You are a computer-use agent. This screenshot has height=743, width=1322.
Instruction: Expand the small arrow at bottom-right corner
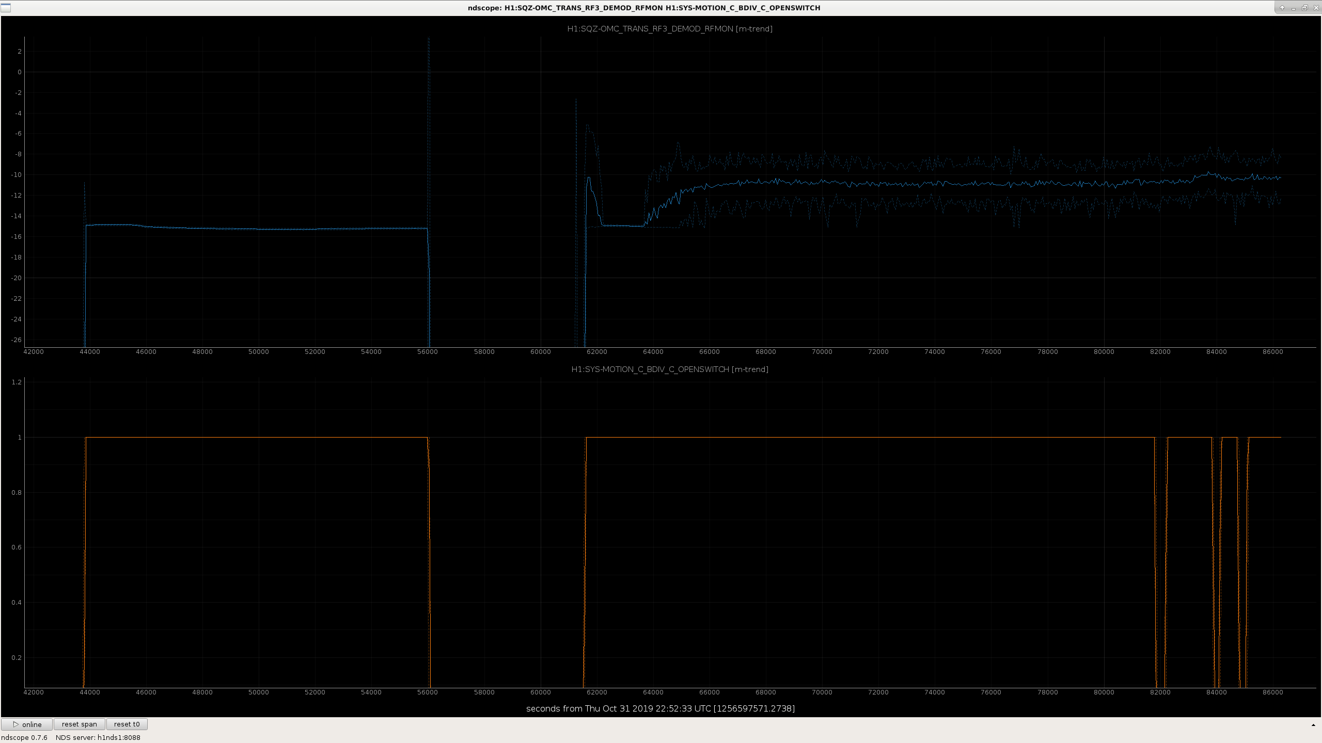(x=1313, y=725)
